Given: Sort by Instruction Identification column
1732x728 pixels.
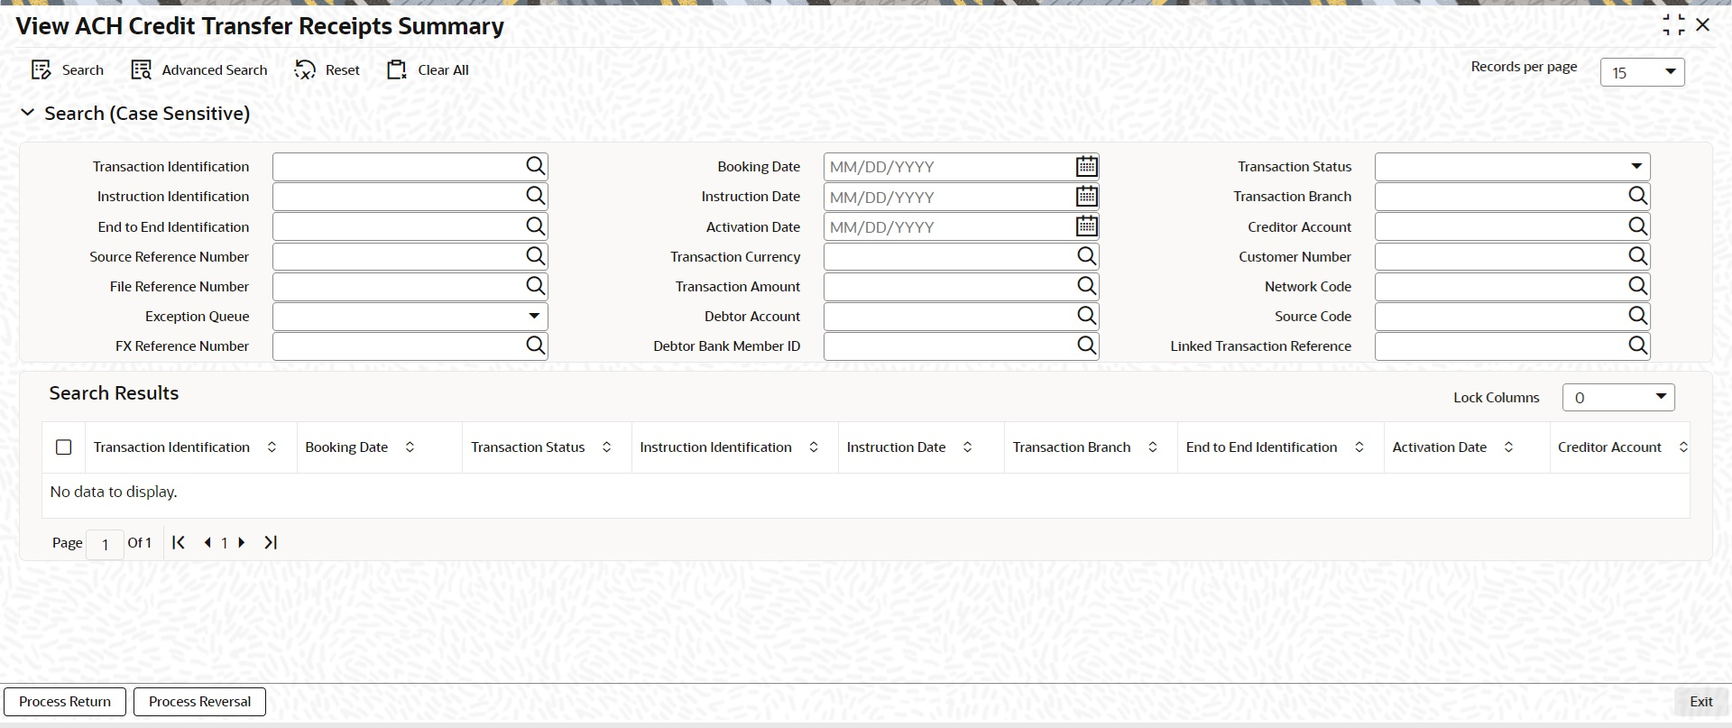Looking at the screenshot, I should (x=814, y=447).
